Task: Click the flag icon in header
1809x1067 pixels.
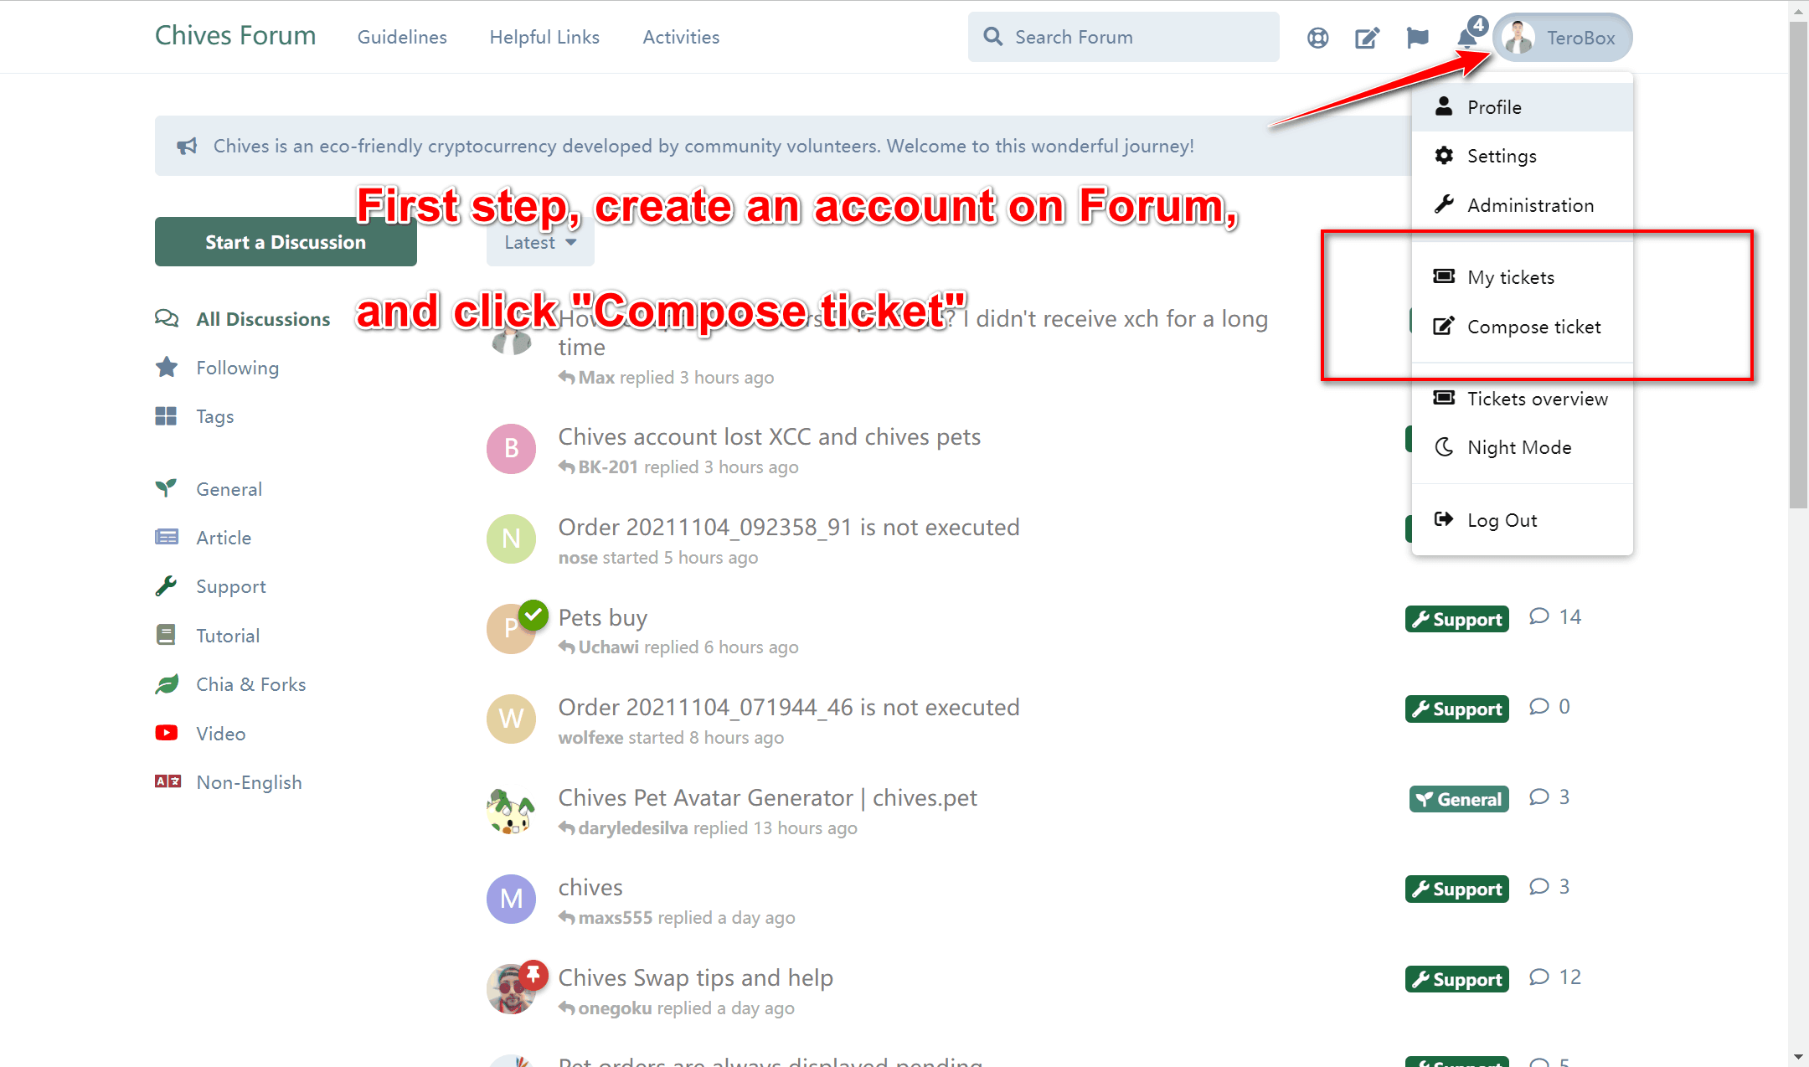Action: coord(1417,38)
